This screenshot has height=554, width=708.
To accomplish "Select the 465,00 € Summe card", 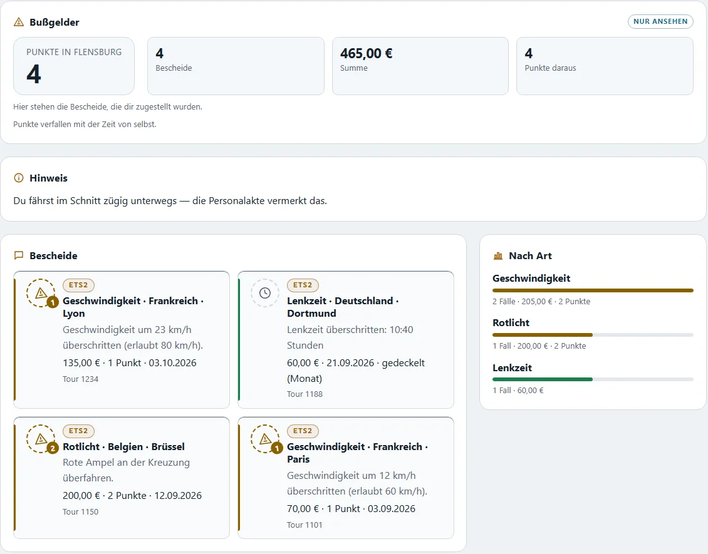I will (x=420, y=66).
